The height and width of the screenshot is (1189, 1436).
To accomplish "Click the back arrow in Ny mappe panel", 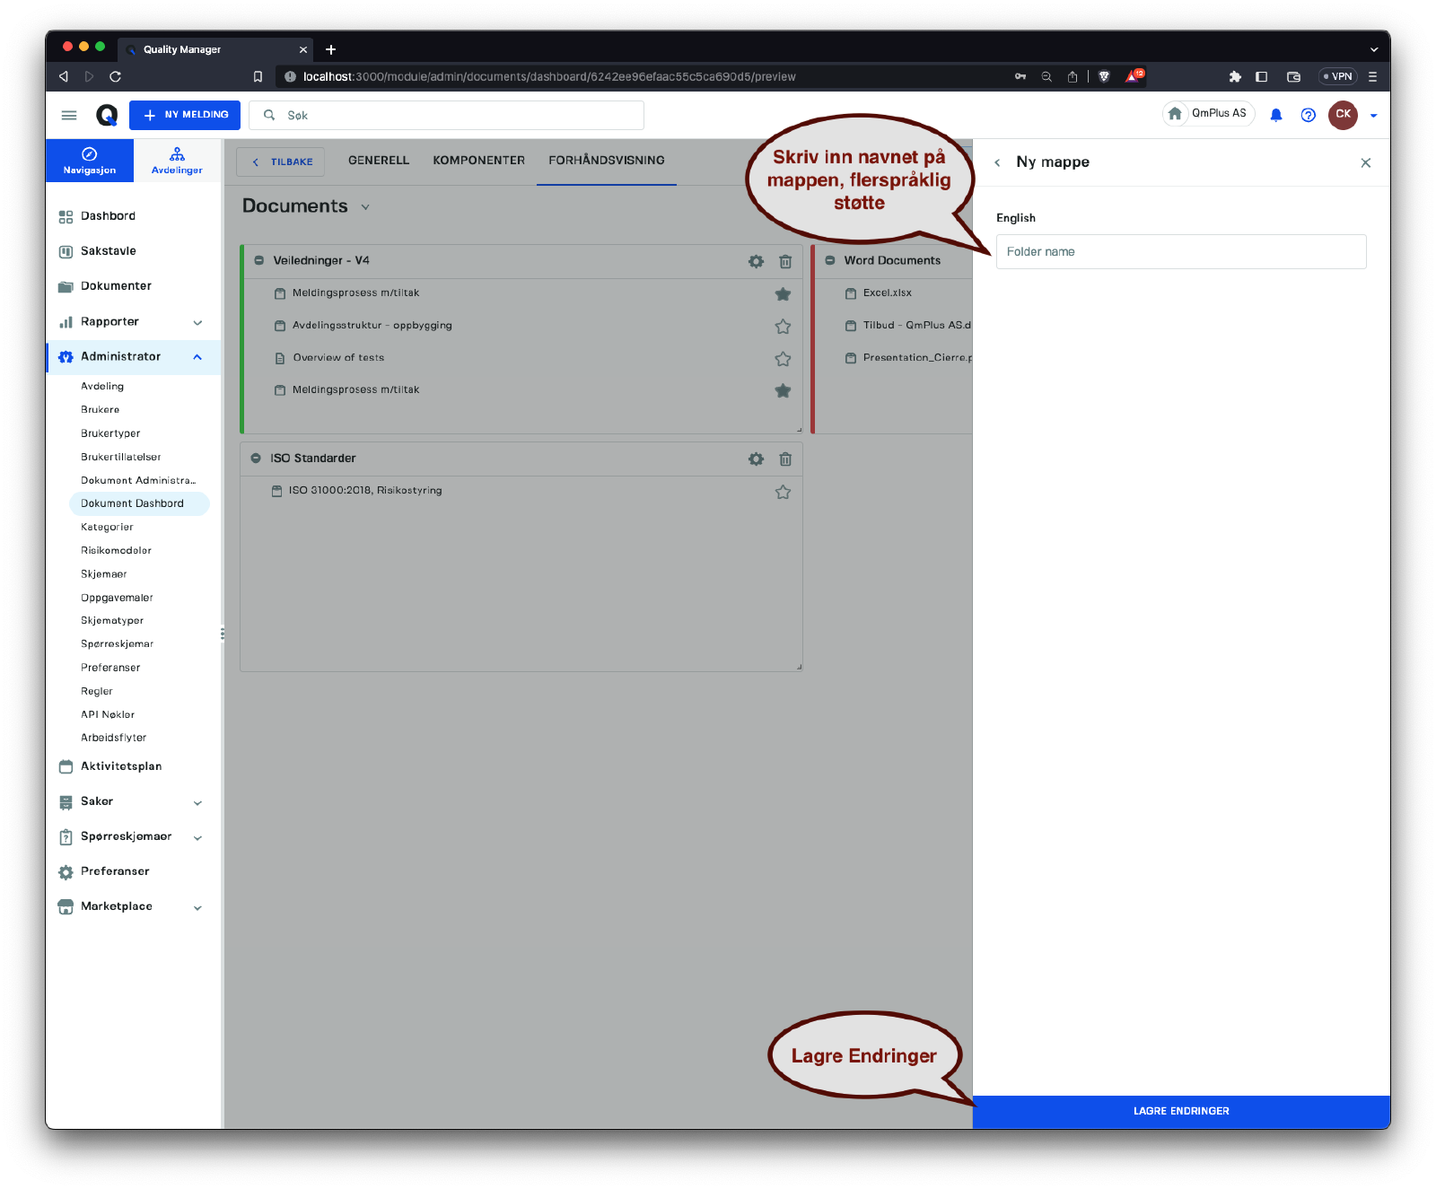I will click(x=997, y=162).
